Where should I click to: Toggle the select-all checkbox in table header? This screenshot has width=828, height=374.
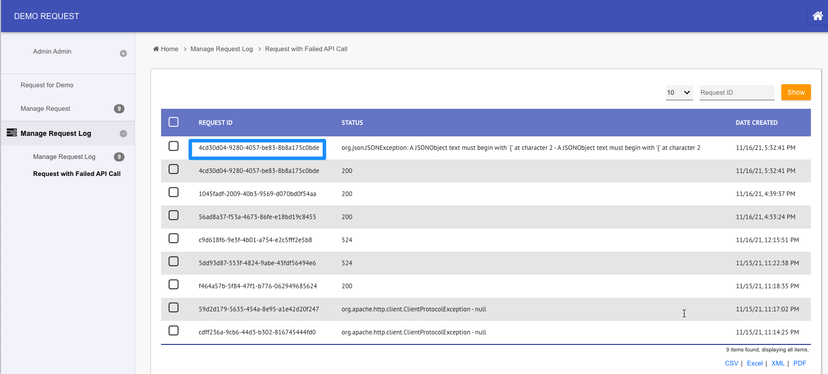(x=174, y=122)
